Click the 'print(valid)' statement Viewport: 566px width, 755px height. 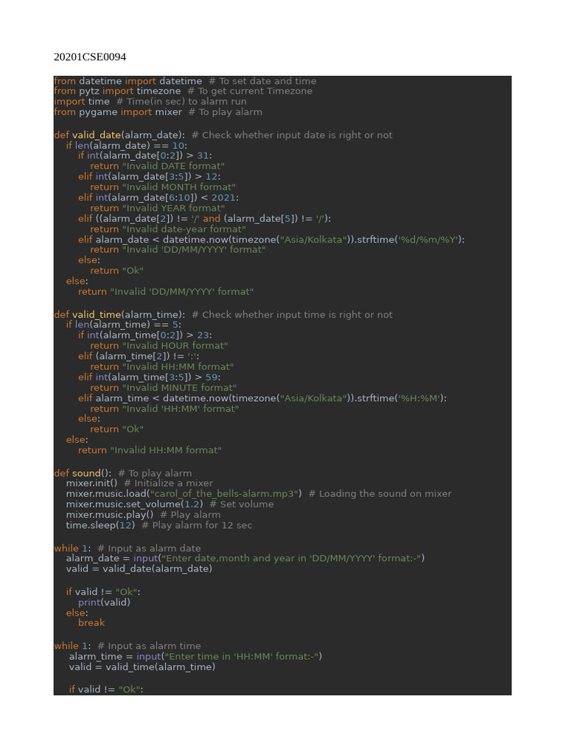tap(104, 602)
